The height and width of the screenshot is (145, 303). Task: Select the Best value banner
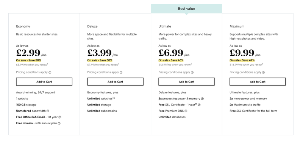pyautogui.click(x=186, y=9)
